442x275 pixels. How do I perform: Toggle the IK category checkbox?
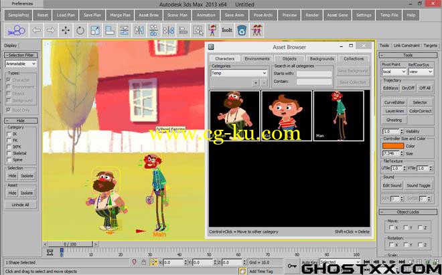click(x=9, y=134)
